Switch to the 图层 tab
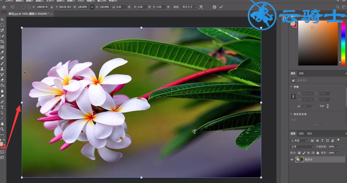The width and height of the screenshot is (347, 183). tap(293, 134)
